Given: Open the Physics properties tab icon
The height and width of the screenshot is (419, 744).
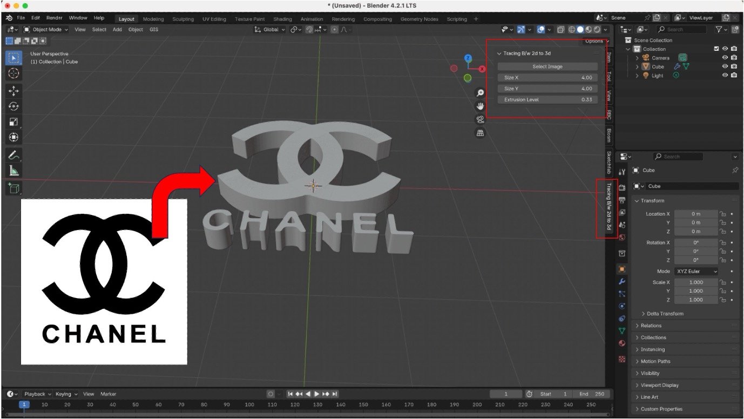Looking at the screenshot, I should [x=622, y=306].
